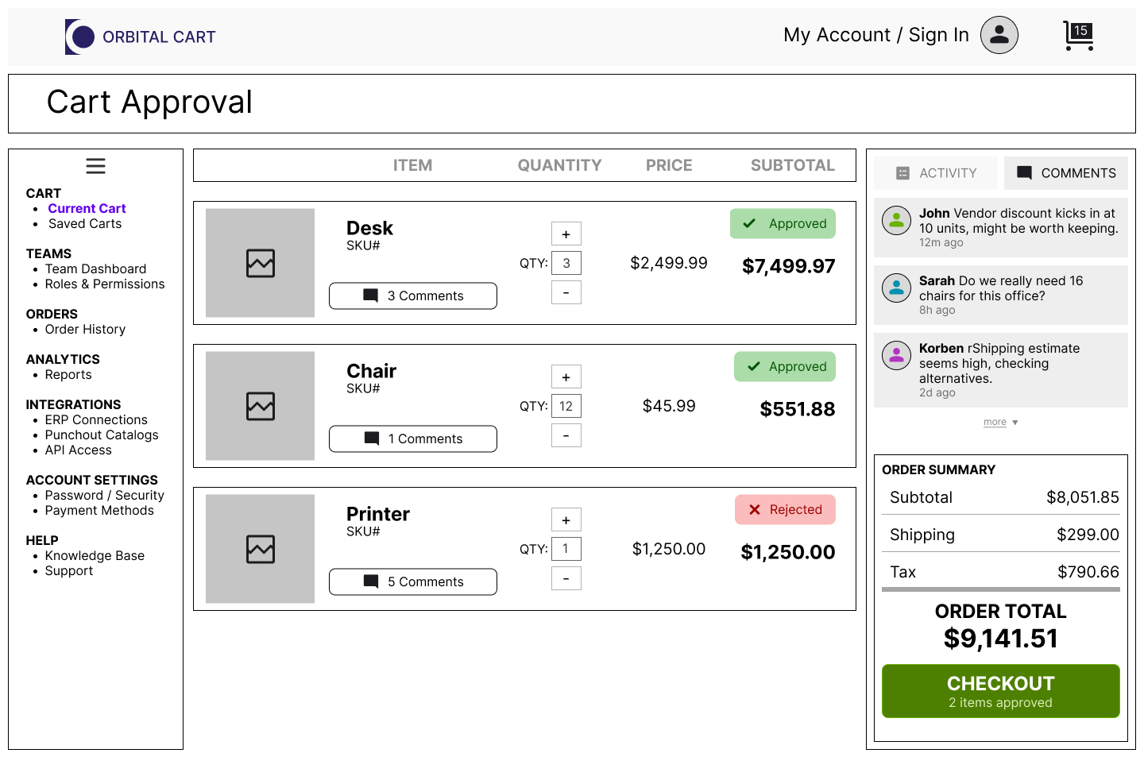Image resolution: width=1144 pixels, height=757 pixels.
Task: Click the user account avatar icon
Action: 999,35
